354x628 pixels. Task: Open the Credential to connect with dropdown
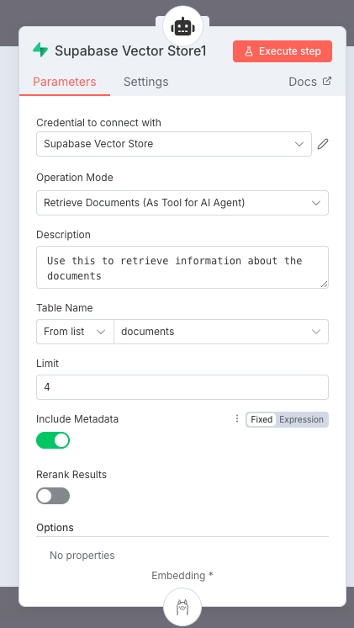click(174, 144)
